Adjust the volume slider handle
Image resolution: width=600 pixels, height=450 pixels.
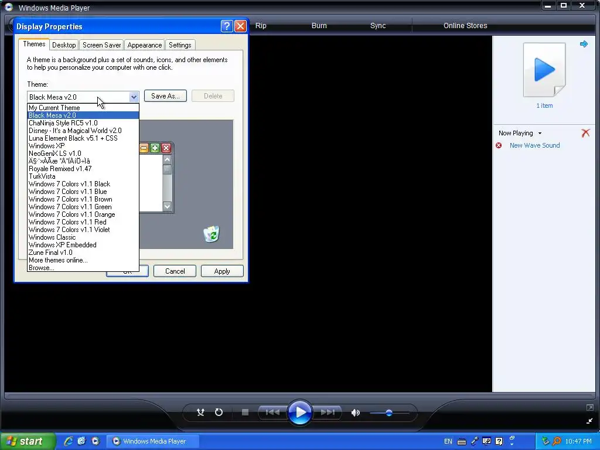coord(389,413)
